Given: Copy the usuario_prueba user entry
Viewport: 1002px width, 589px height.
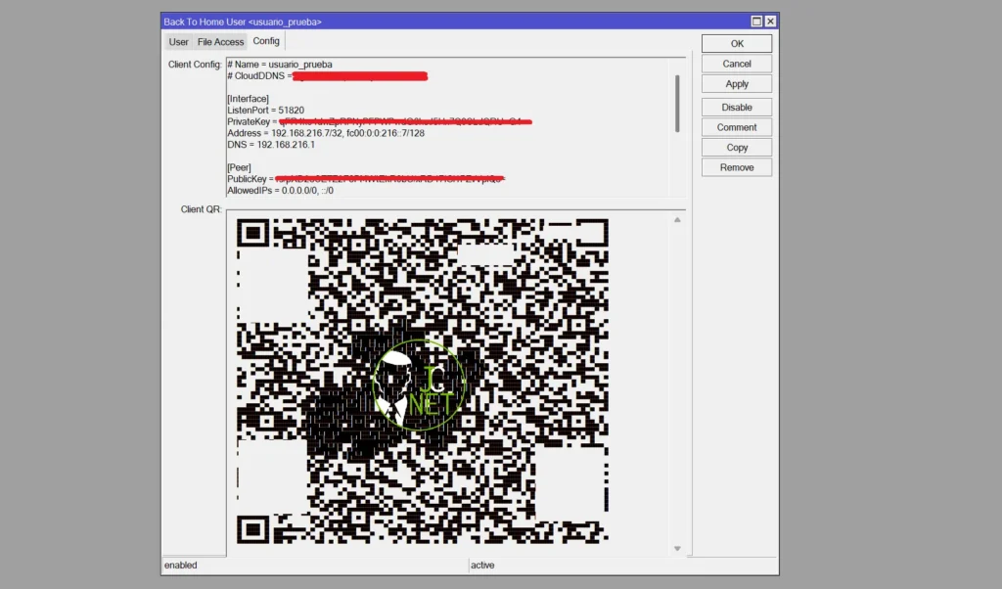Looking at the screenshot, I should 736,147.
